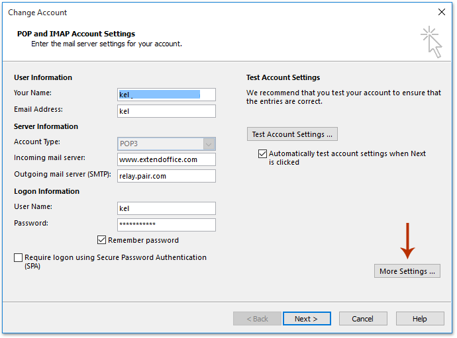Click inside the Email Address field

[x=166, y=111]
